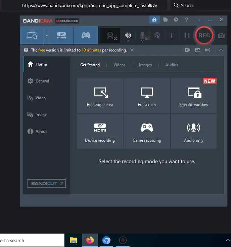
Task: Select the screen recording mode toolbar button
Action: pyautogui.click(x=32, y=35)
